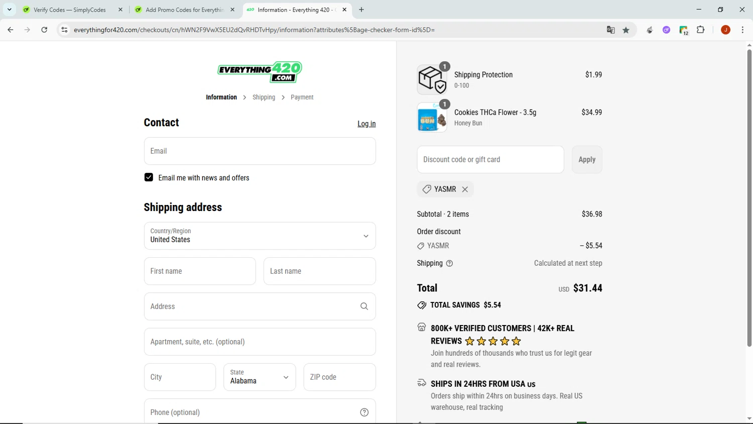Bookmark this page with the star icon
The image size is (753, 424).
pyautogui.click(x=626, y=30)
